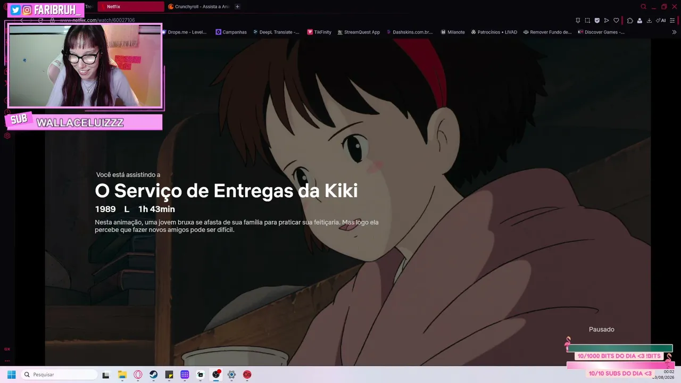Click the netflix.com address bar

click(97, 20)
